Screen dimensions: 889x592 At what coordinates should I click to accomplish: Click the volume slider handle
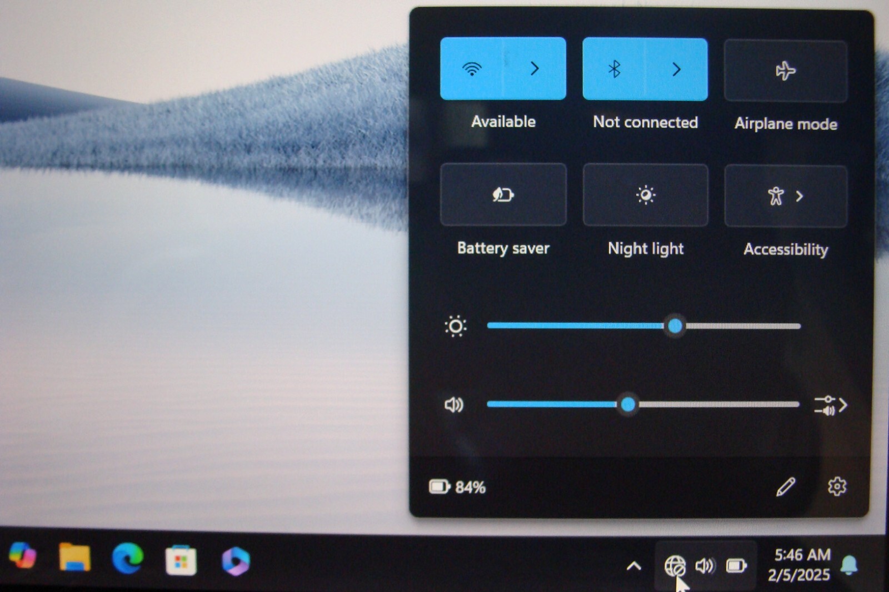coord(628,404)
